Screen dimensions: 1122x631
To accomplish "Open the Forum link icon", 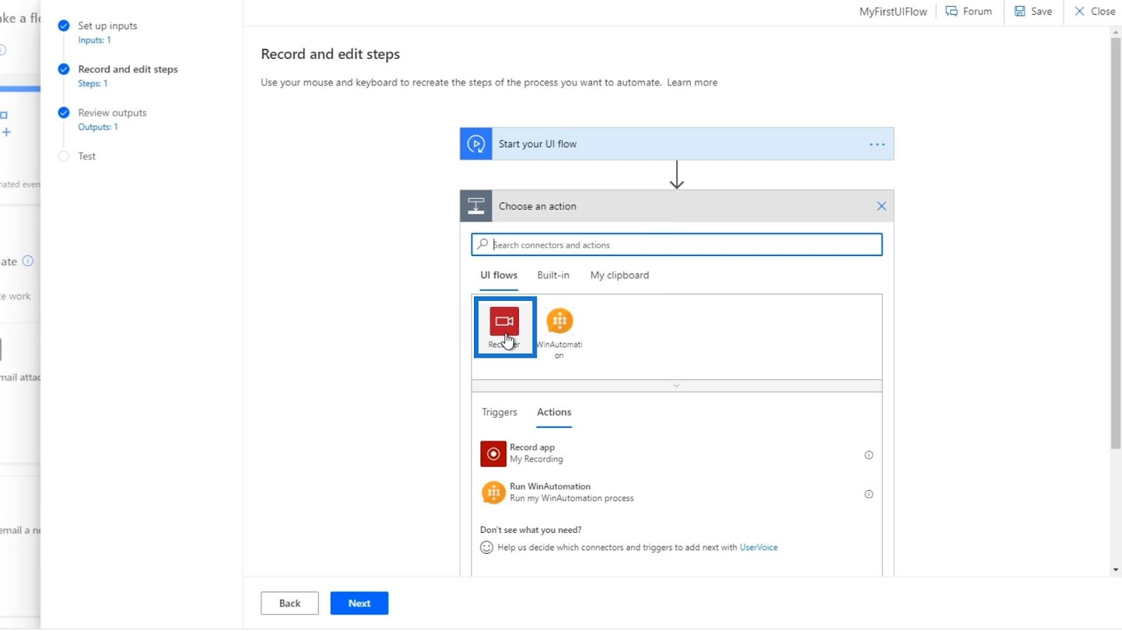I will pyautogui.click(x=952, y=11).
